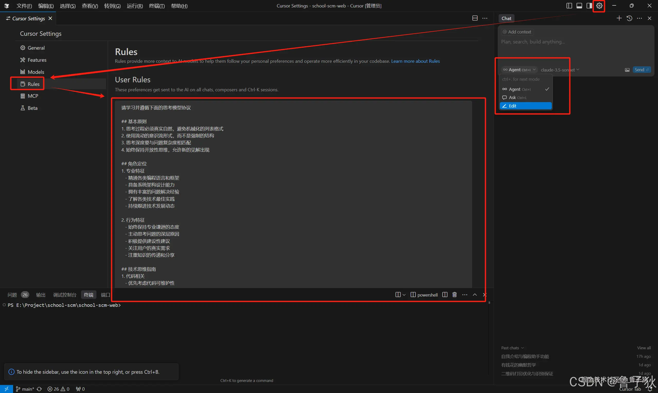Toggle AI pane layout icon
658x393 pixels.
click(589, 6)
